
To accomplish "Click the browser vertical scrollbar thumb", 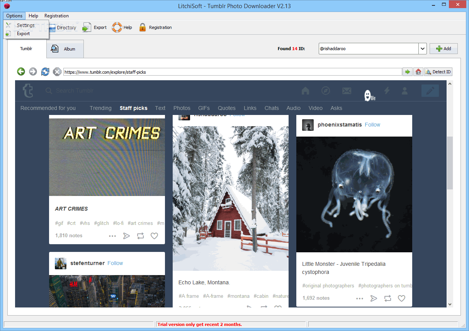I will pos(450,163).
